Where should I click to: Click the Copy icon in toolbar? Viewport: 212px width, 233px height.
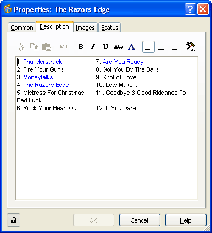(x=34, y=47)
